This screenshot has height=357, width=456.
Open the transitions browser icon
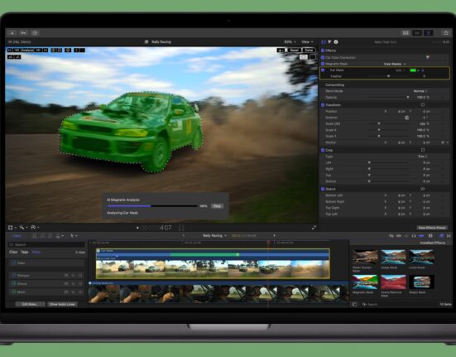tap(449, 236)
